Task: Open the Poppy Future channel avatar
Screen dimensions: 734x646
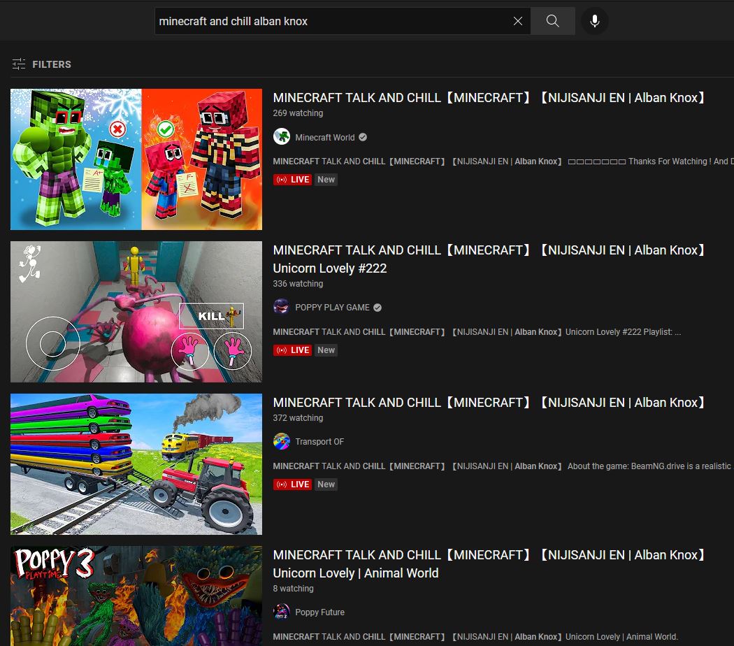Action: click(x=281, y=612)
